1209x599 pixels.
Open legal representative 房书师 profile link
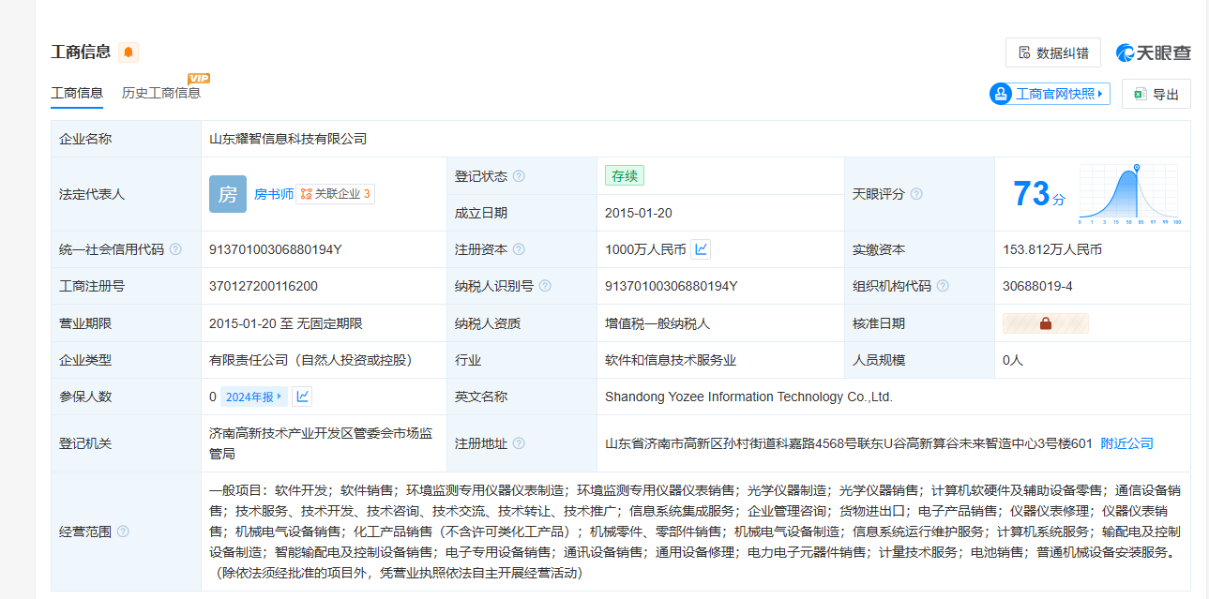point(273,194)
